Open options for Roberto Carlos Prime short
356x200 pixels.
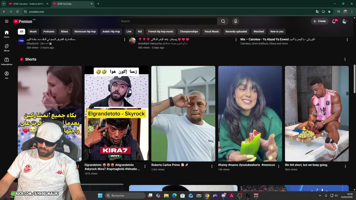pyautogui.click(x=212, y=166)
